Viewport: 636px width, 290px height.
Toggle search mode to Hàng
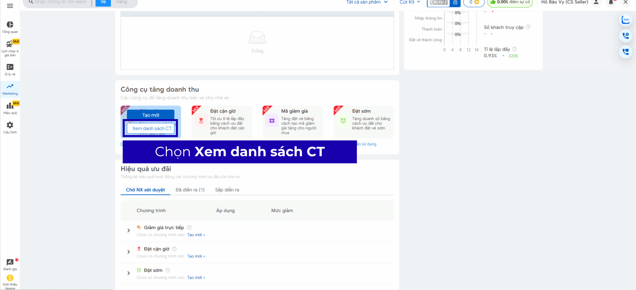(121, 2)
